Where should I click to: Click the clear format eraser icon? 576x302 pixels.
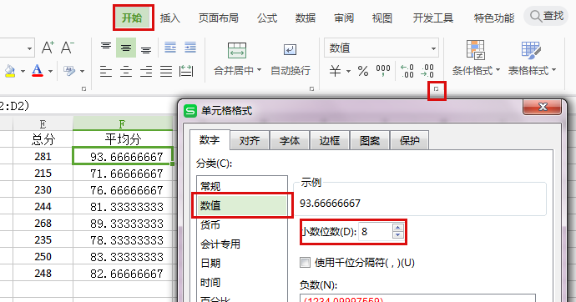[x=69, y=70]
